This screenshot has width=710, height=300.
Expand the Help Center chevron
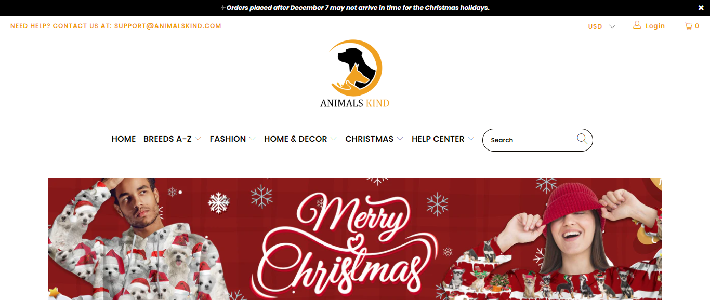point(471,139)
